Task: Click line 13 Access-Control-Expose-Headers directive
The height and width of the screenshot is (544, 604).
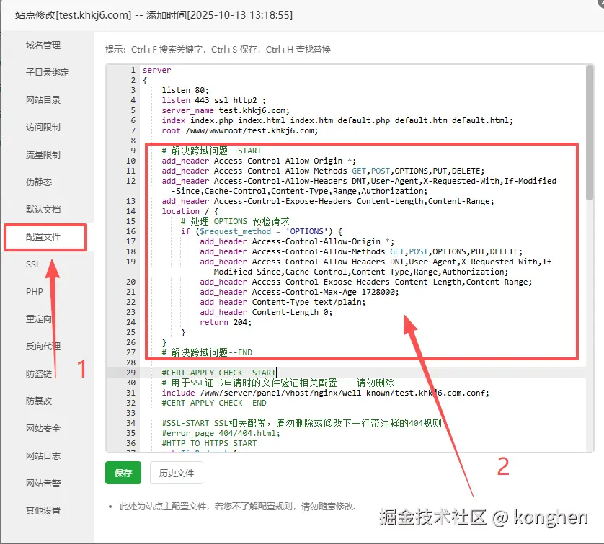Action: (328, 201)
